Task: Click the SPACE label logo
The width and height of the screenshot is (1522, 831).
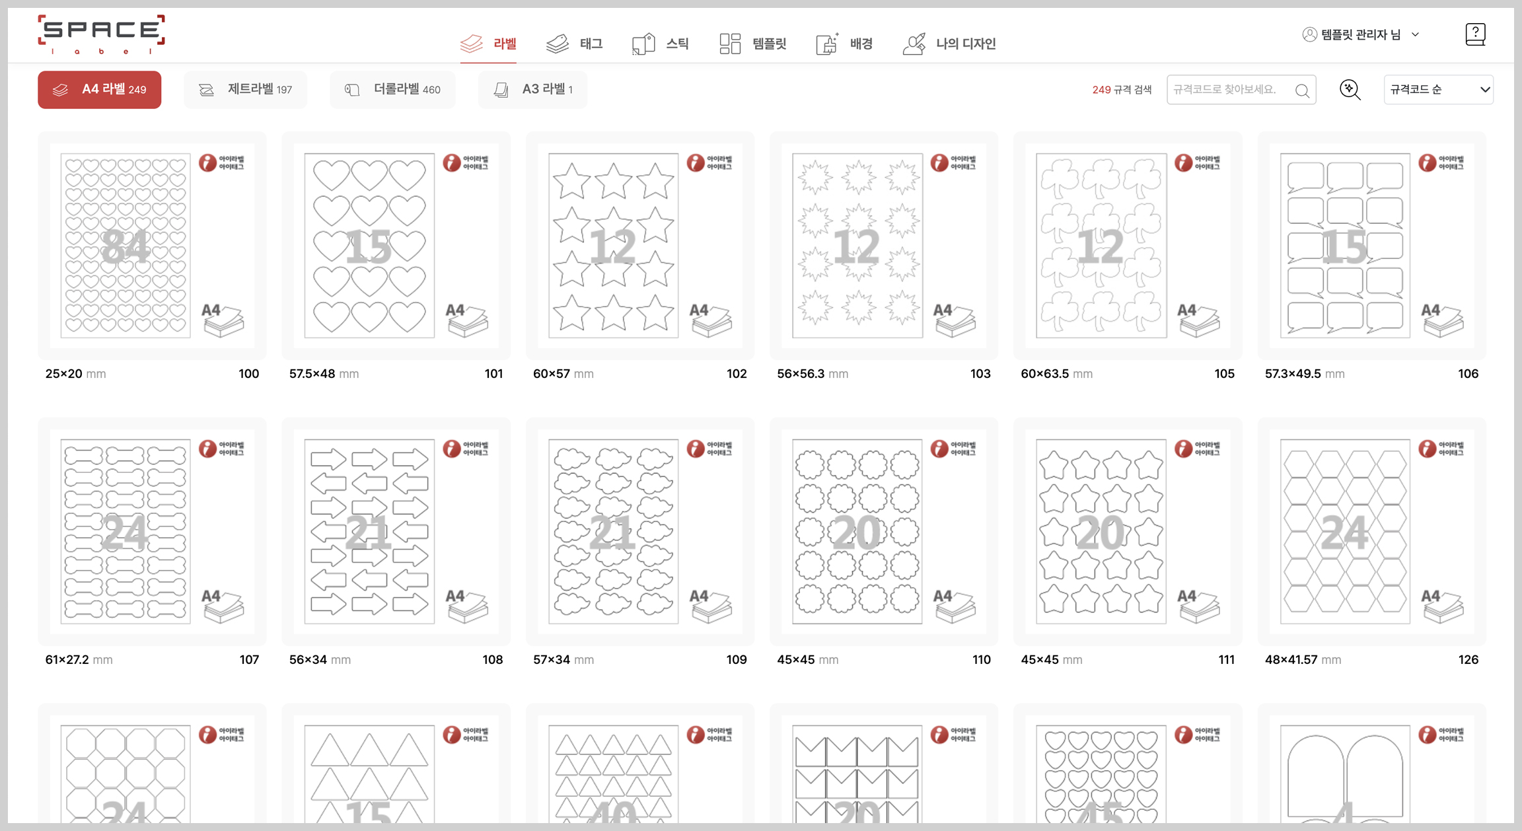Action: click(x=101, y=34)
